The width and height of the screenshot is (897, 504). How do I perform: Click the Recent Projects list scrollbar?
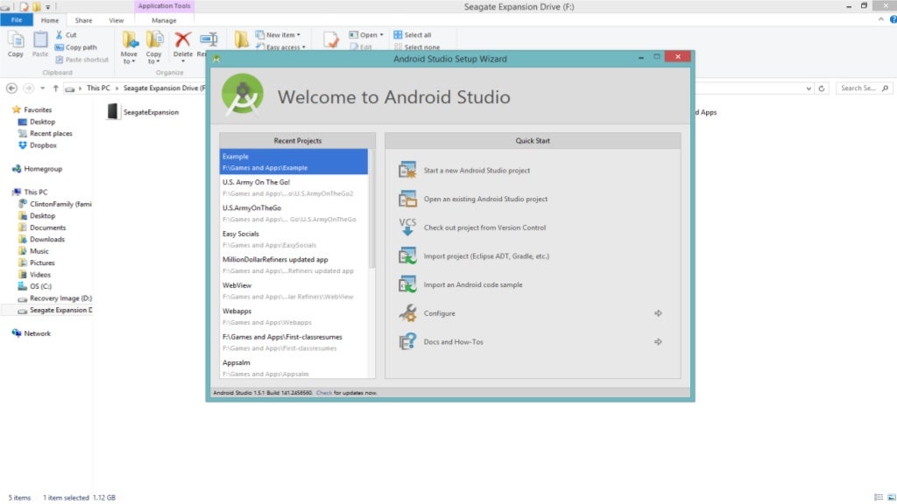pos(371,208)
